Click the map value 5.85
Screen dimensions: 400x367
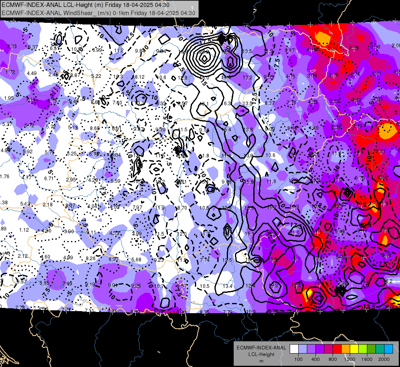coord(45,283)
